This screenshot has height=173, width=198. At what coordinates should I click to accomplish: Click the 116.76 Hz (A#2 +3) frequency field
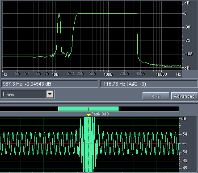pyautogui.click(x=149, y=84)
